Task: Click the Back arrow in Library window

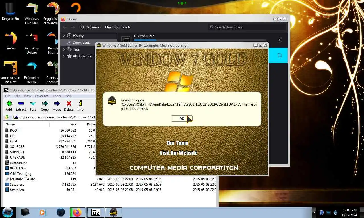Action: point(65,27)
